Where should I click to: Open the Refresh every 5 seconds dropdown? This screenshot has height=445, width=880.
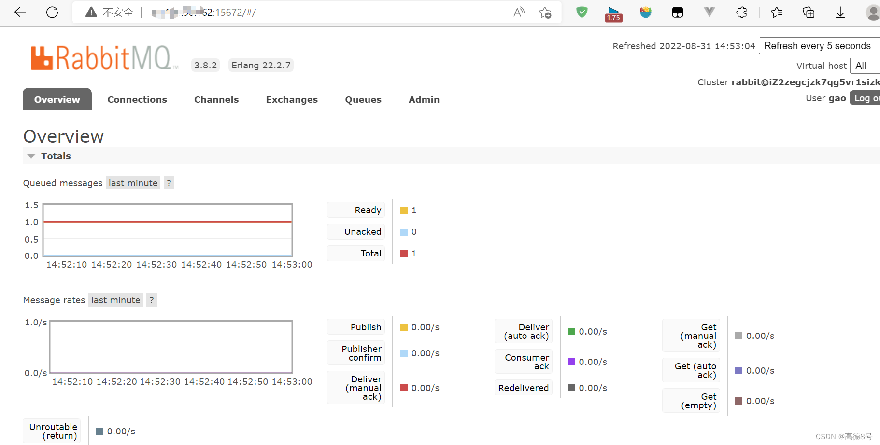point(819,46)
